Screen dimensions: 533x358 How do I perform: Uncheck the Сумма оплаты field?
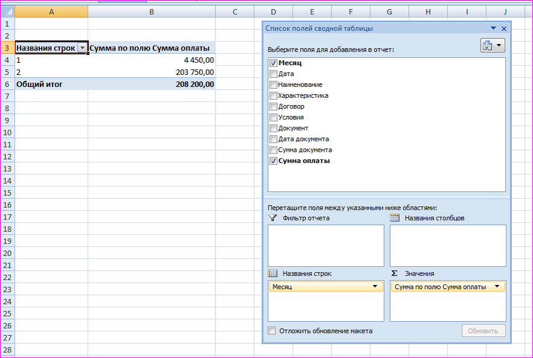272,161
